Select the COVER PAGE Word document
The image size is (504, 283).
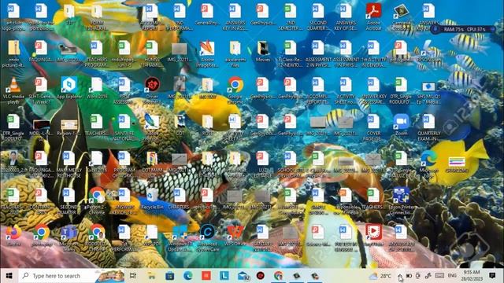[373, 127]
